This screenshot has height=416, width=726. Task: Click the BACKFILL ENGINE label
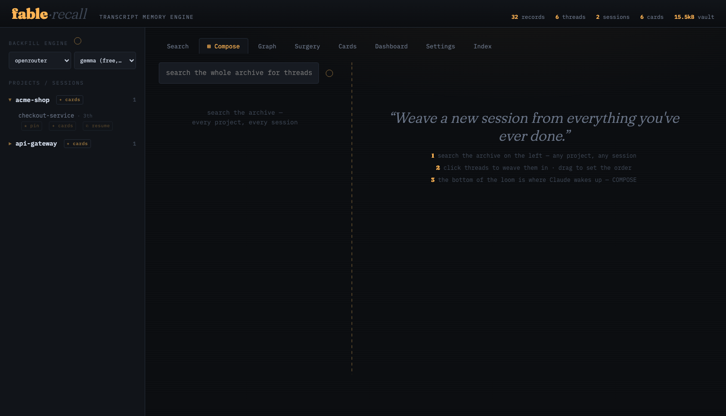pos(38,44)
